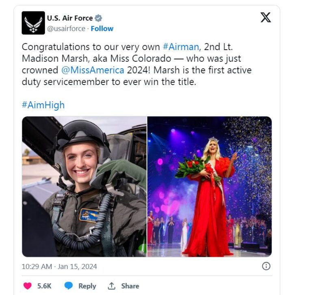
Task: Click the Share text label
Action: pyautogui.click(x=130, y=286)
